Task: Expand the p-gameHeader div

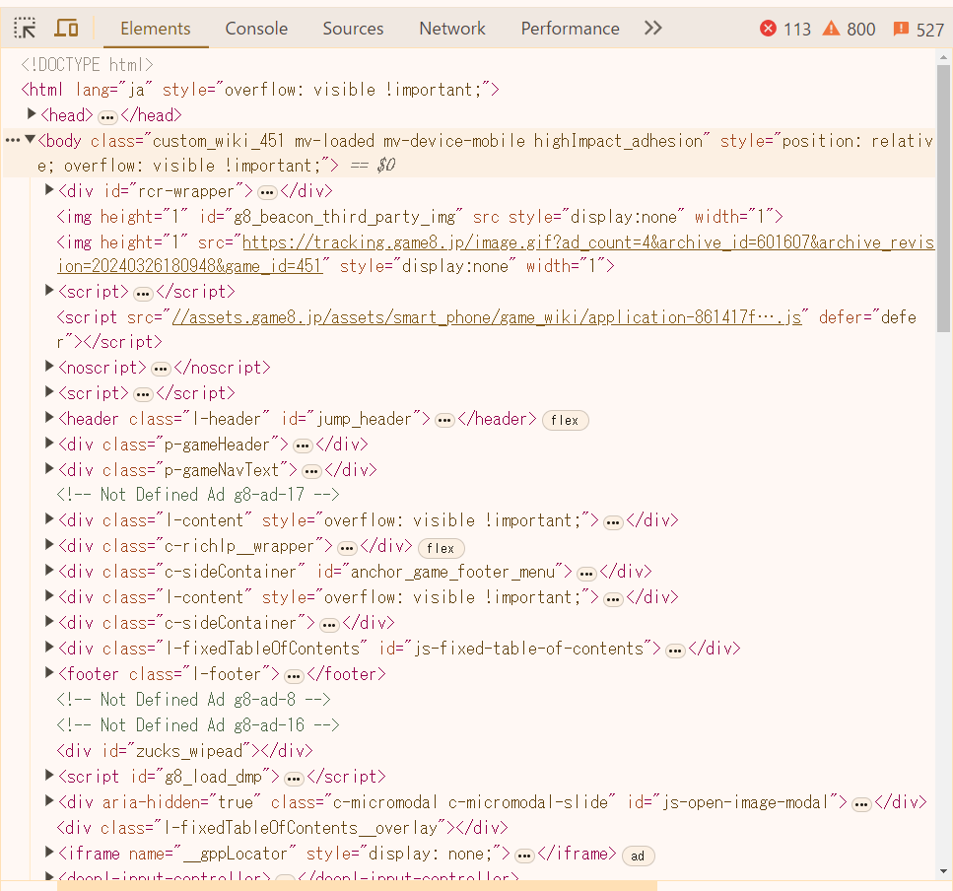Action: 50,443
